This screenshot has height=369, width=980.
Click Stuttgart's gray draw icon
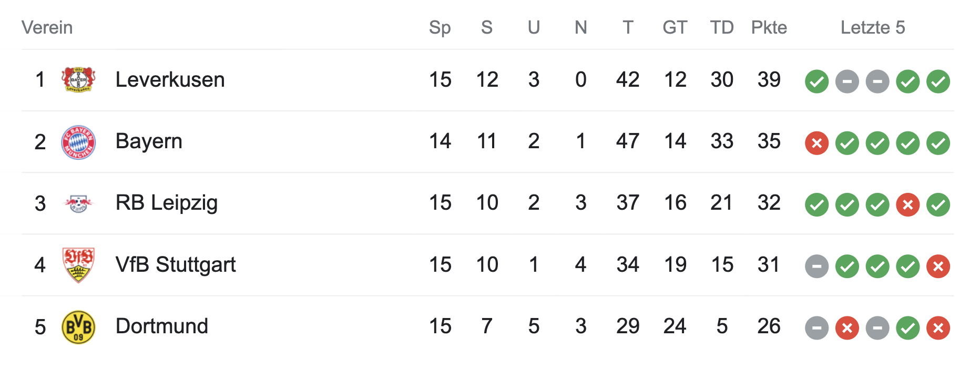click(816, 266)
